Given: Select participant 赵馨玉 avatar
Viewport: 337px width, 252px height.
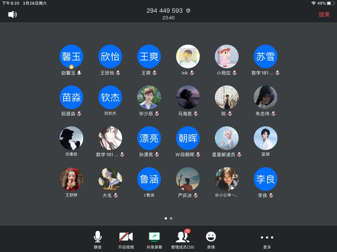Looking at the screenshot, I should [71, 56].
